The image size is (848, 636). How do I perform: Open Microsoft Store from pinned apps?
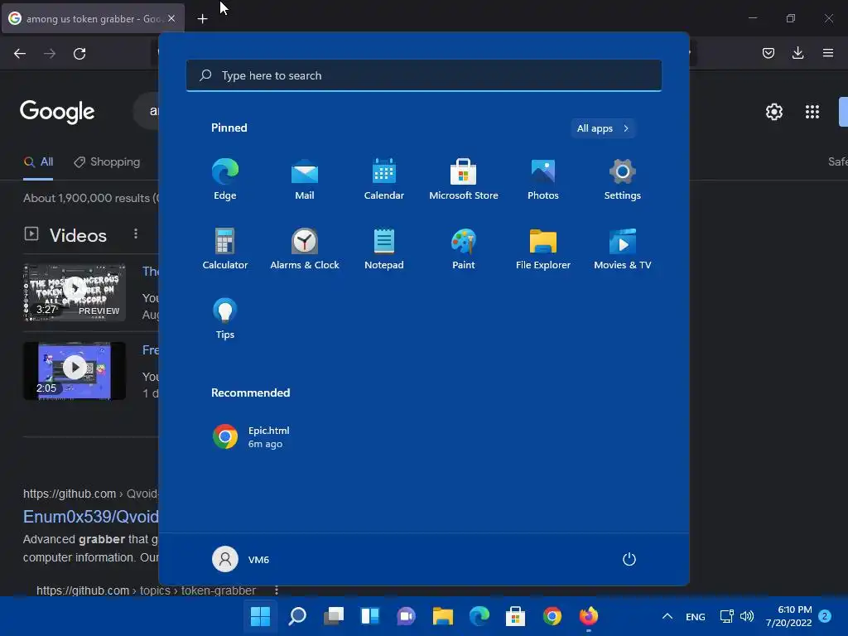click(x=464, y=179)
